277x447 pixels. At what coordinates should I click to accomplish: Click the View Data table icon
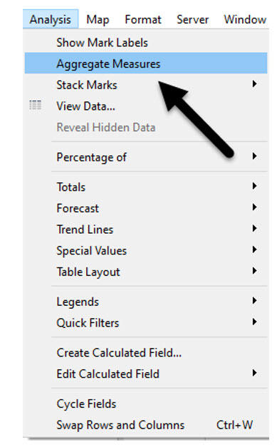click(36, 106)
